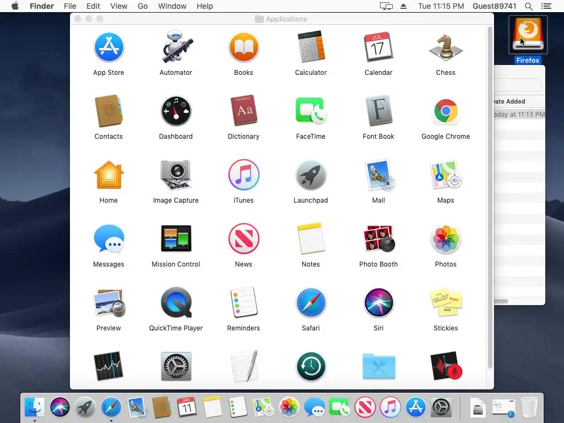Select the Books app icon

(x=243, y=47)
